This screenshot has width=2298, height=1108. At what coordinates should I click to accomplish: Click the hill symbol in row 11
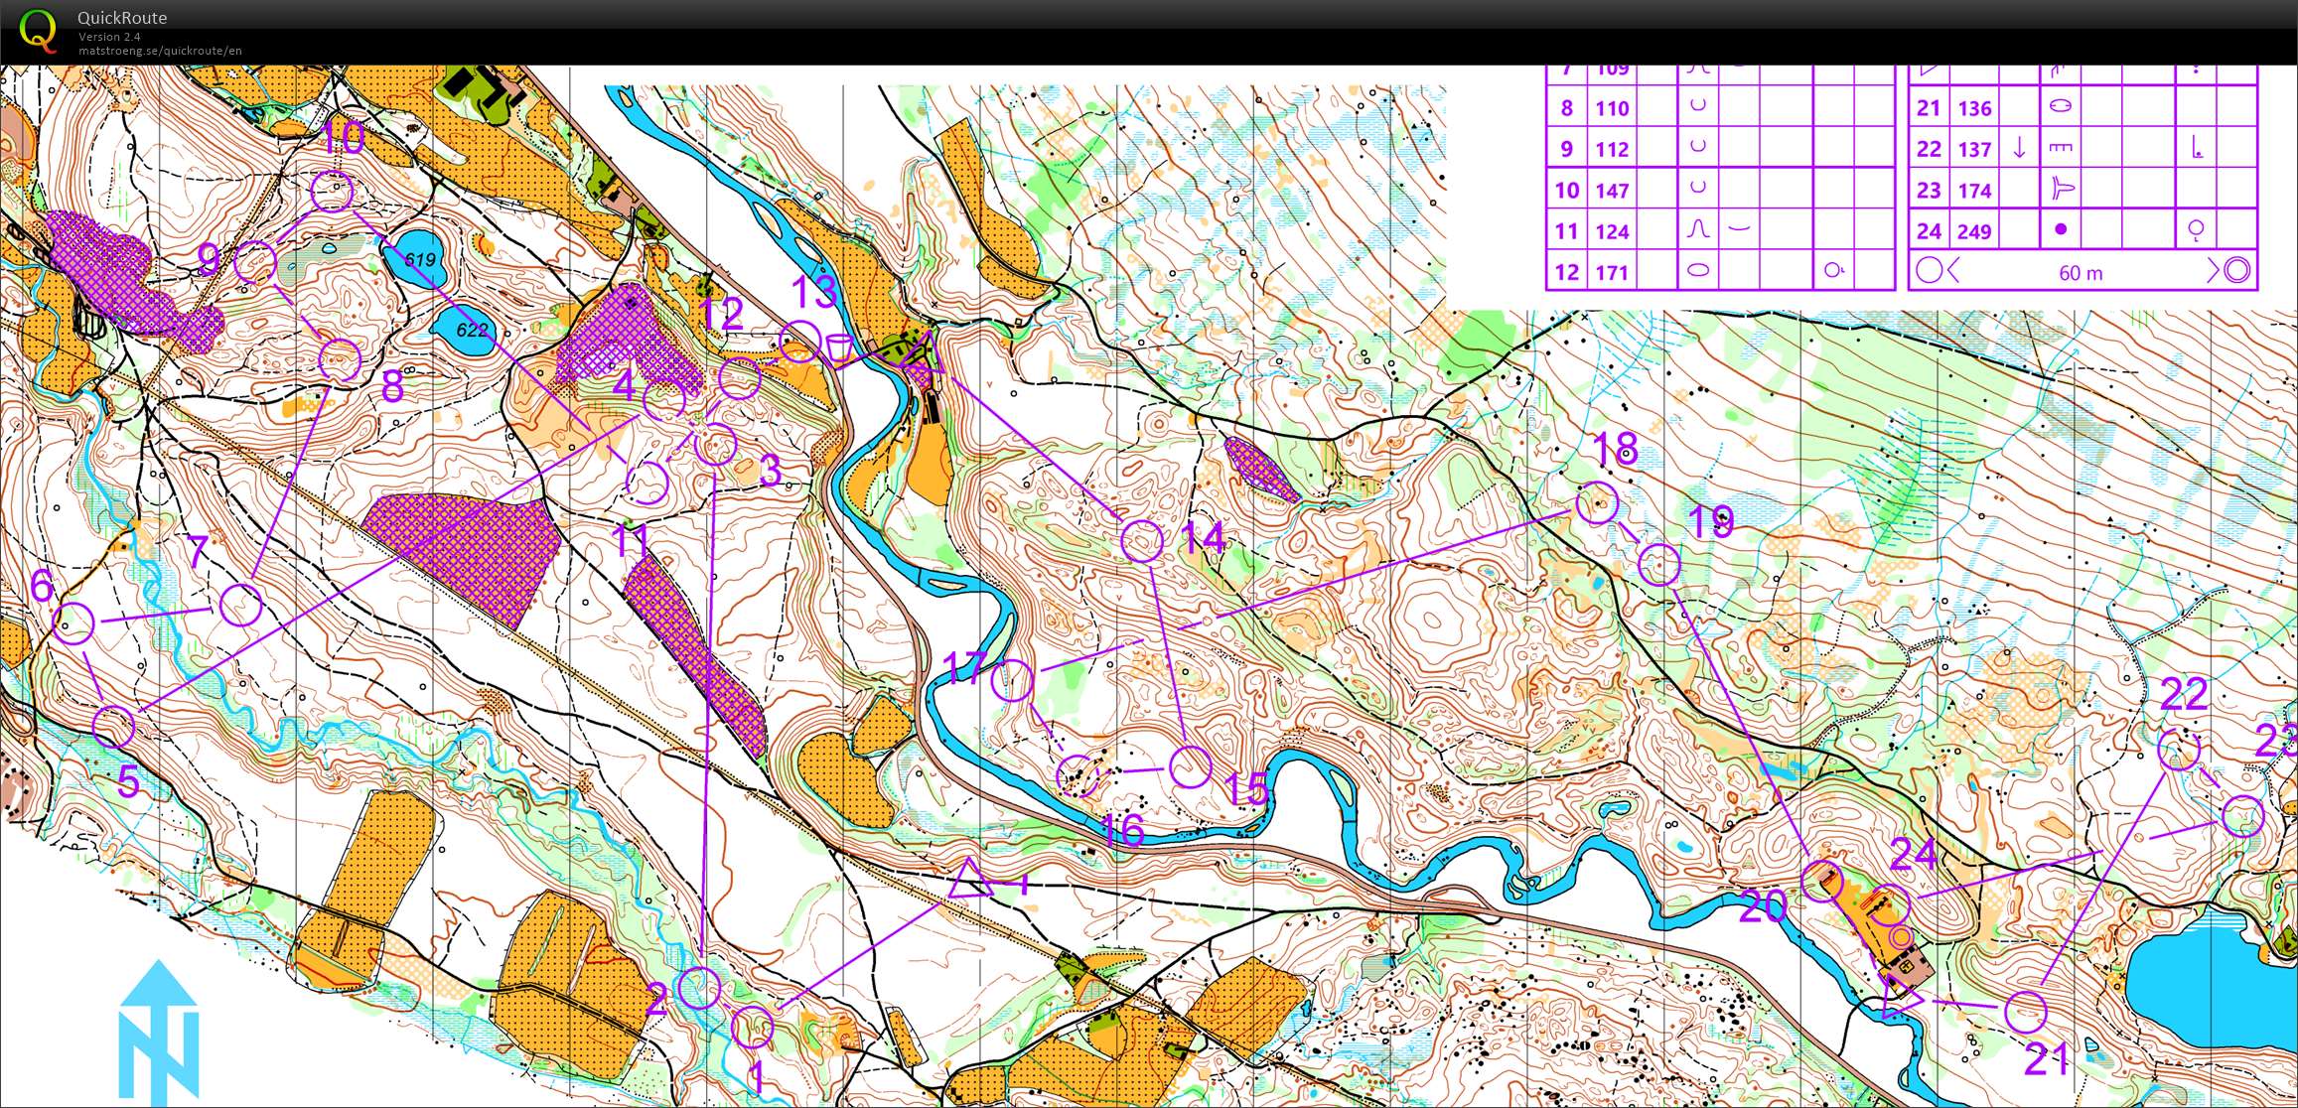[1698, 229]
